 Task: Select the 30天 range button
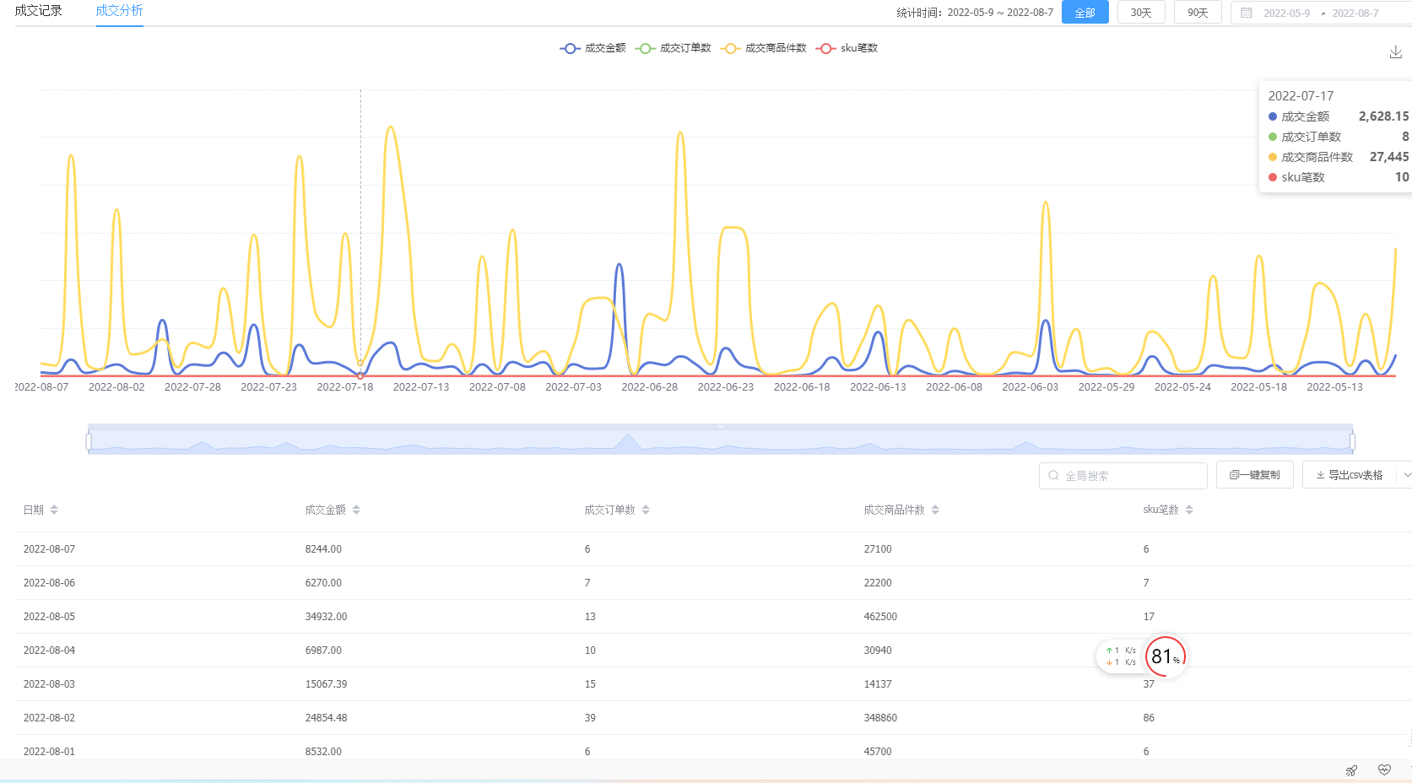(1141, 13)
